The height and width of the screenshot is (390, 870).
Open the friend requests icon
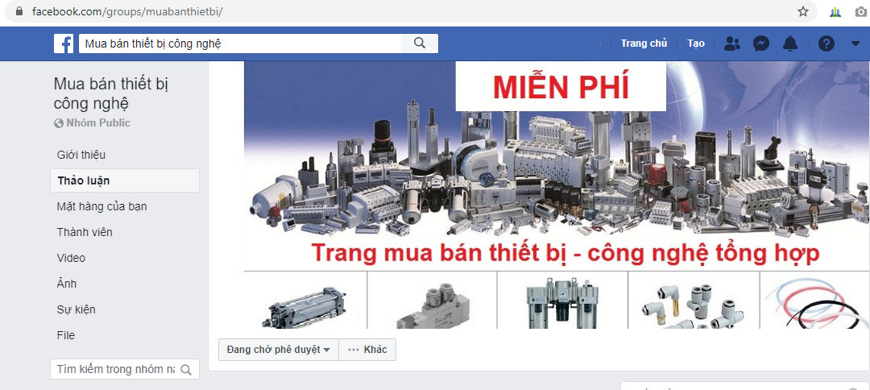click(732, 44)
